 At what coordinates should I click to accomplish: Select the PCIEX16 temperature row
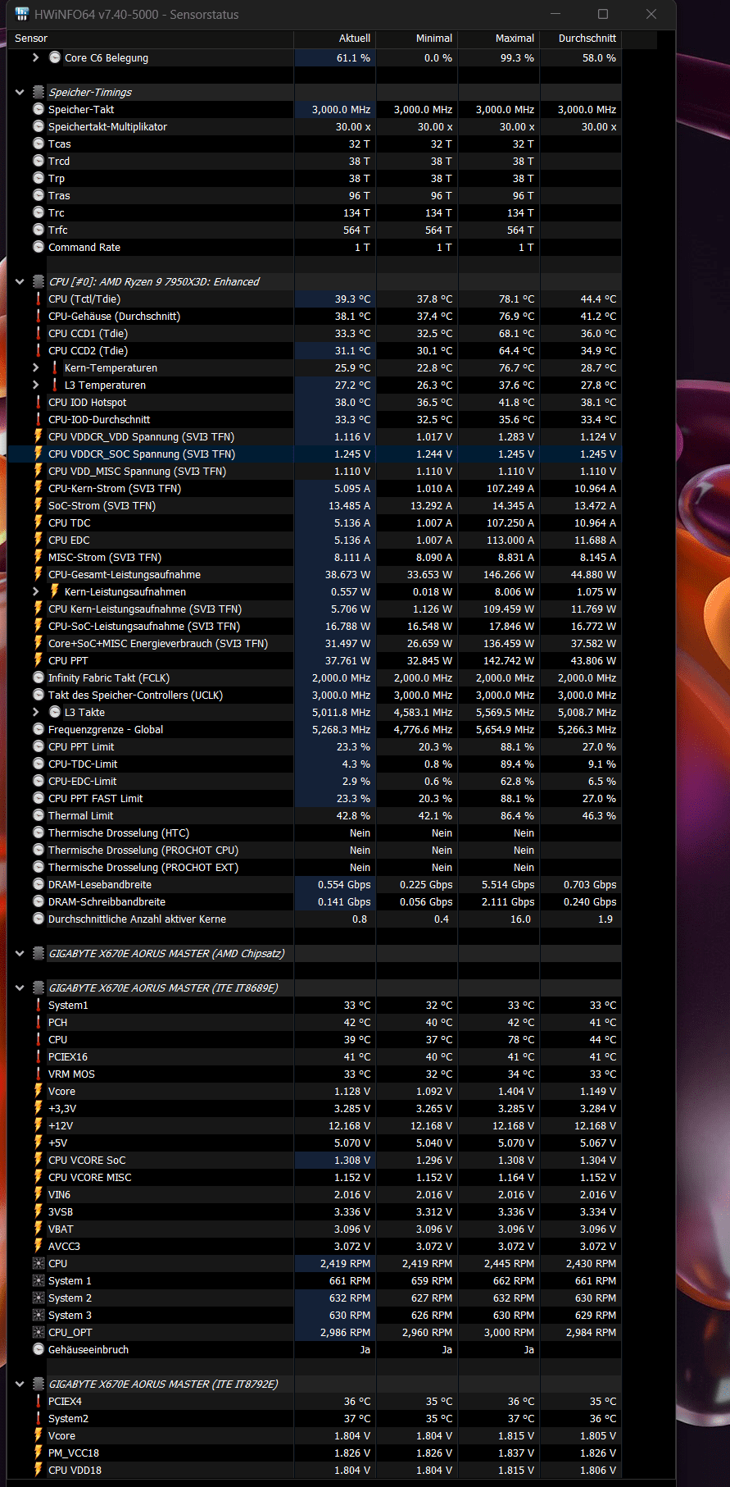coord(315,1056)
